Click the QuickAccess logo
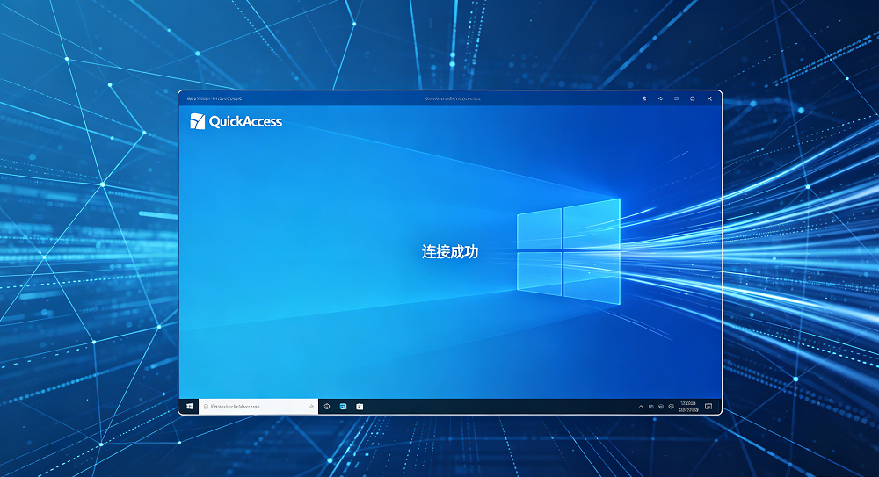Image resolution: width=879 pixels, height=477 pixels. click(236, 121)
